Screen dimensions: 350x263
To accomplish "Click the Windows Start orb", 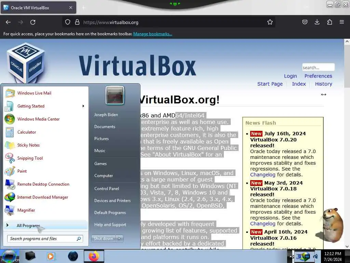I will 9,256.
